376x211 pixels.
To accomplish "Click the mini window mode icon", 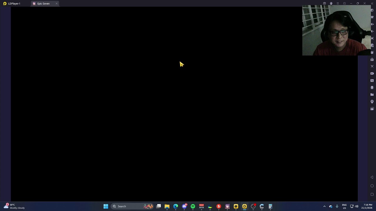I will (344, 4).
